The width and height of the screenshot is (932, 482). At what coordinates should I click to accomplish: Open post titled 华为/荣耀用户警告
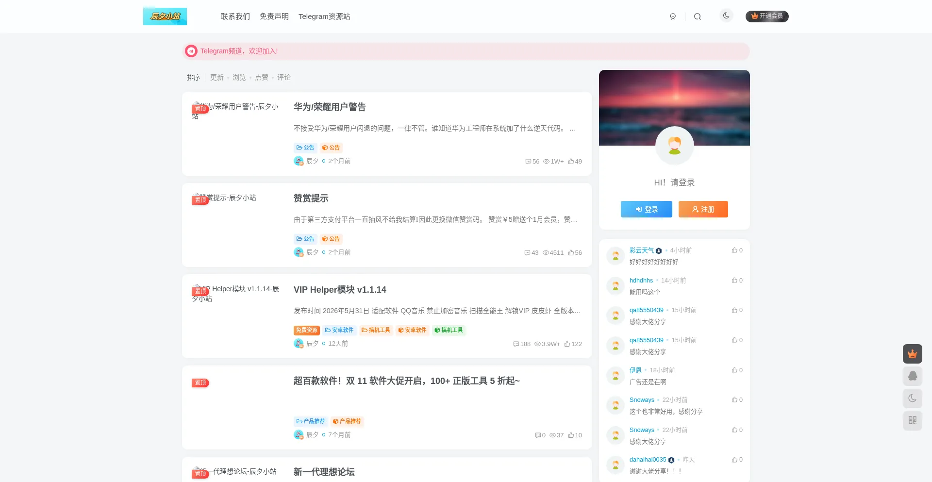click(x=330, y=107)
